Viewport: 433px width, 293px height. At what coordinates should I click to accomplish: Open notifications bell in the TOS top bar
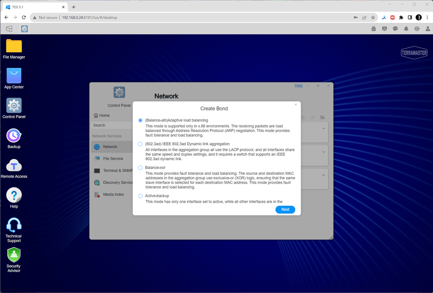406,29
